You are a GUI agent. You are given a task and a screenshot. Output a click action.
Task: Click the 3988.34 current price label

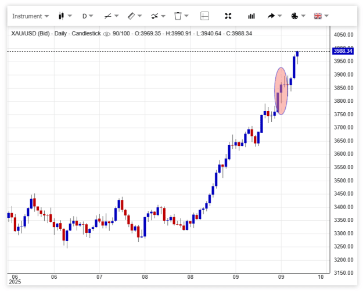click(343, 51)
